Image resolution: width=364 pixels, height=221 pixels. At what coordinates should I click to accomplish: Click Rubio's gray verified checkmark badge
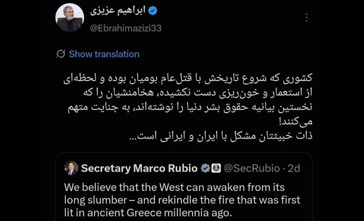(205, 168)
